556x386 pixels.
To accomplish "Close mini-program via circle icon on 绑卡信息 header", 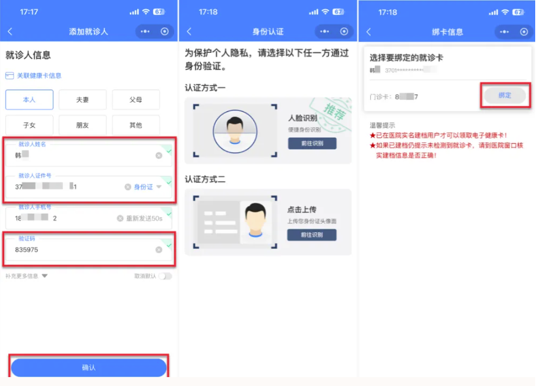I will pos(523,31).
